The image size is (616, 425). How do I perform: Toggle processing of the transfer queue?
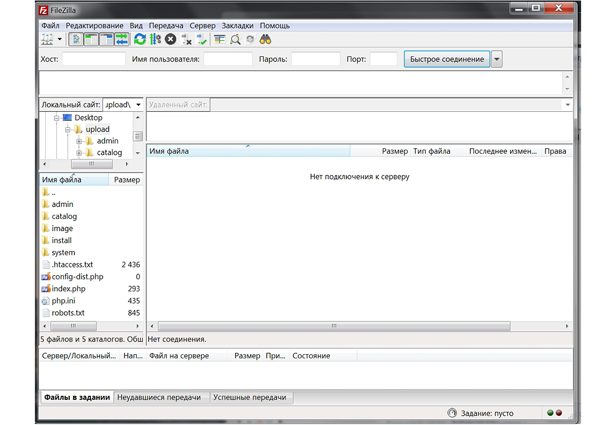[x=155, y=39]
